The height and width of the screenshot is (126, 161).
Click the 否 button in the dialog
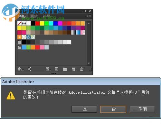(113, 109)
